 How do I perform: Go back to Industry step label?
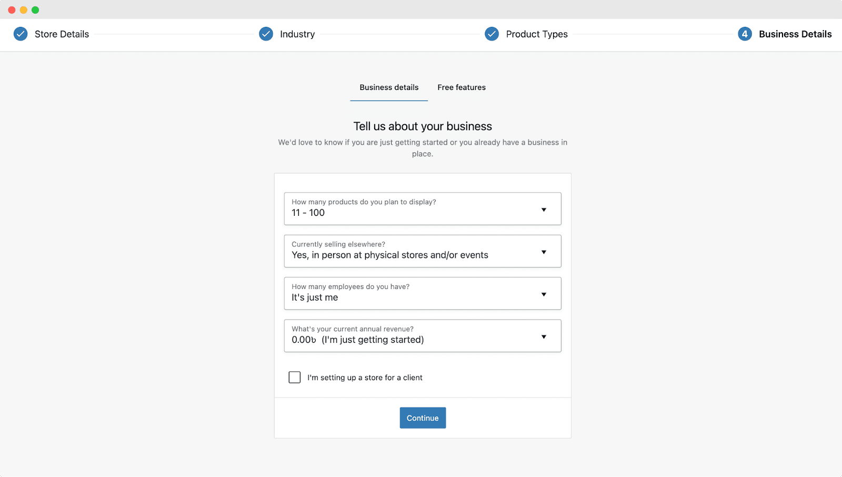(x=297, y=34)
